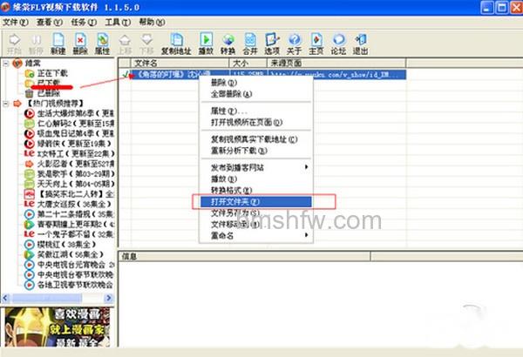The image size is (523, 357).
Task: Choose 文件另存为 in the context menu
Action: [255, 213]
